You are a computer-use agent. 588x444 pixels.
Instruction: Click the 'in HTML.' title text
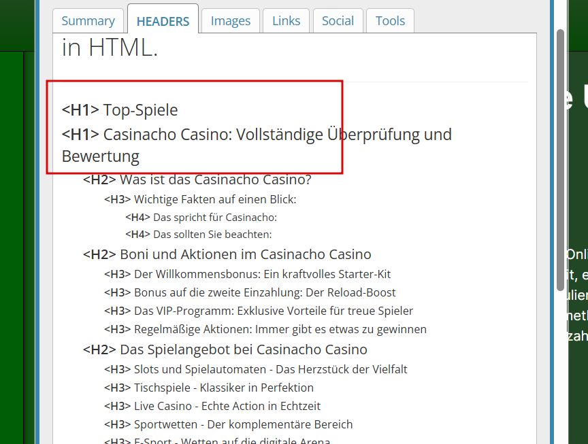click(x=110, y=48)
